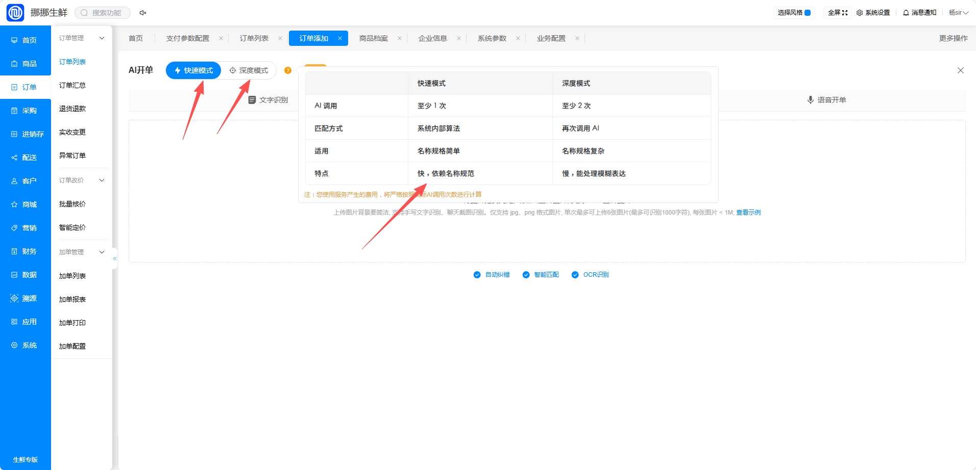The width and height of the screenshot is (976, 470).
Task: Open 配送 module in sidebar
Action: (26, 158)
